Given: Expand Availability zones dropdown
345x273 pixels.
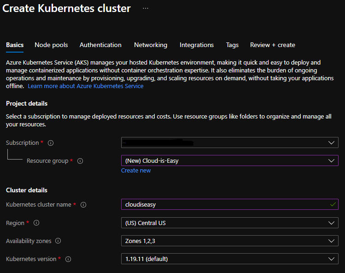Looking at the screenshot, I should point(230,241).
